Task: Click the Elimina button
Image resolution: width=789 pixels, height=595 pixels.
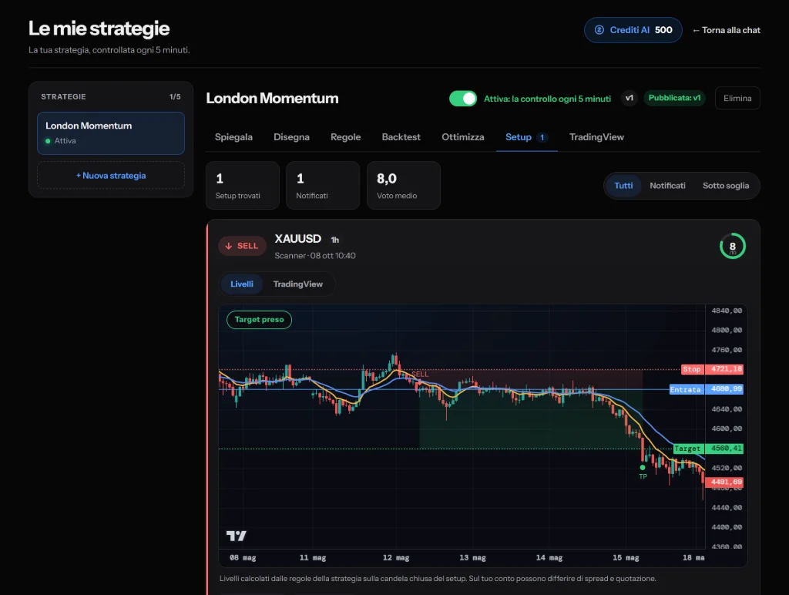Action: pos(737,98)
